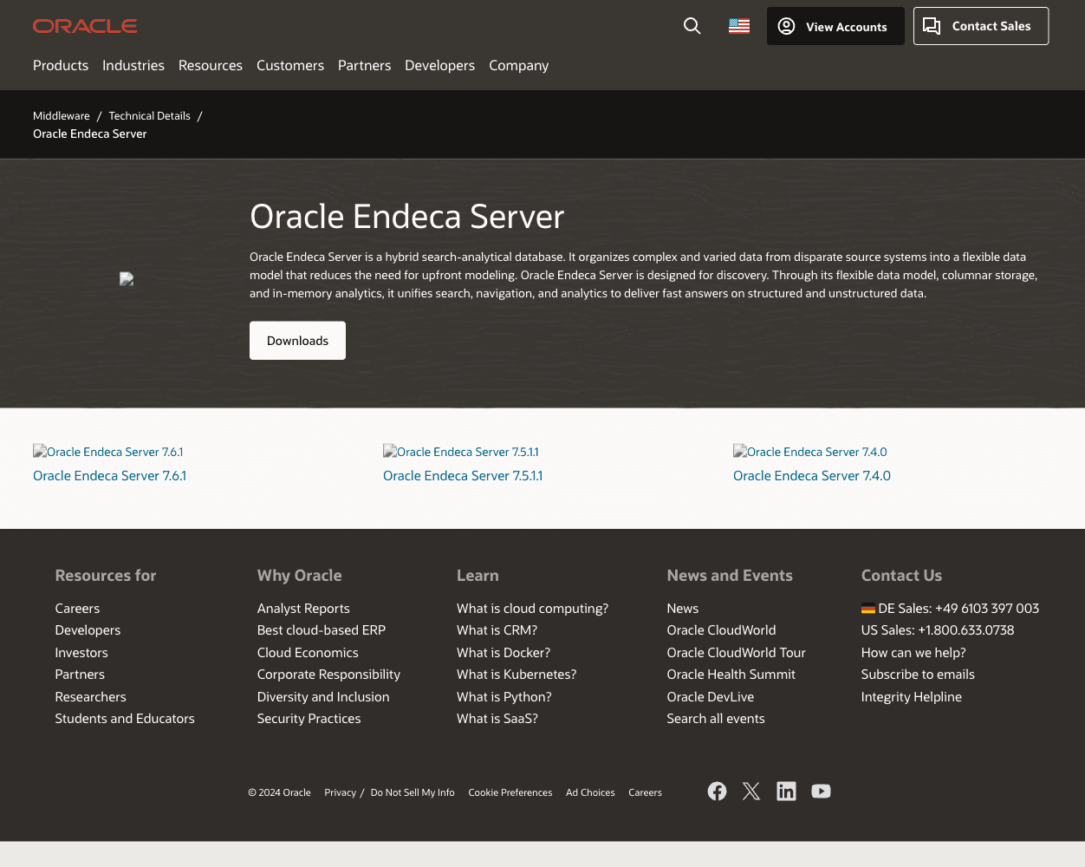Open Cloud Economics link
The image size is (1085, 867).
tap(308, 652)
